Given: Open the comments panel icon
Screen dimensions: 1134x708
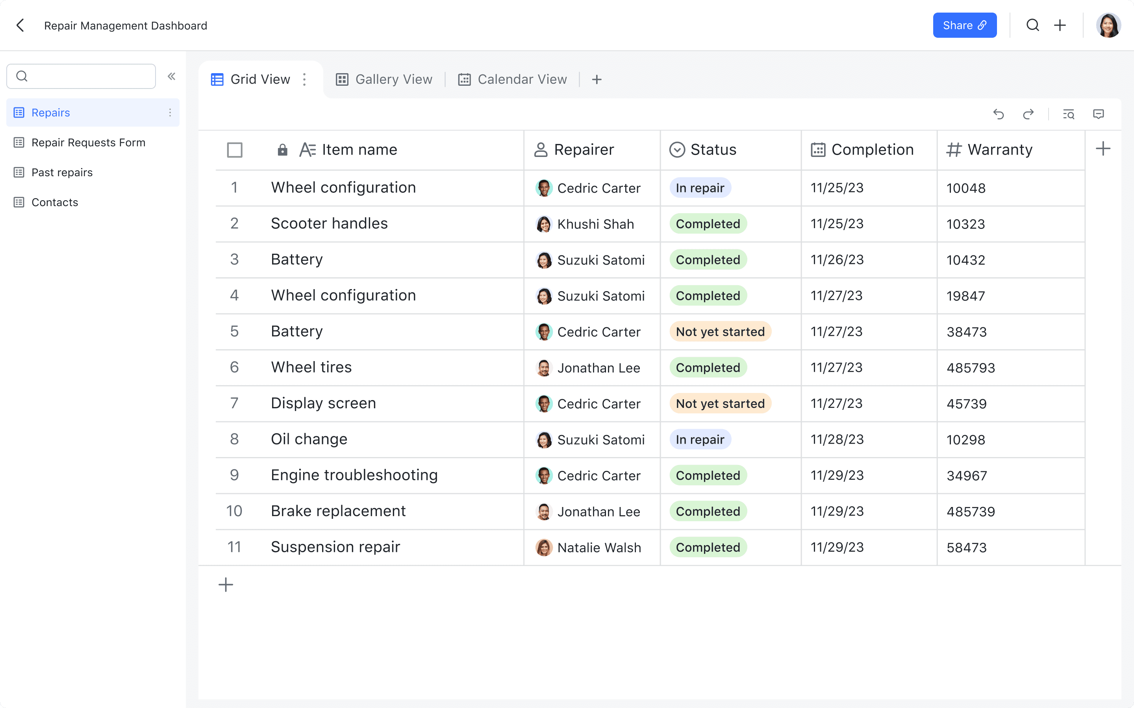Looking at the screenshot, I should pyautogui.click(x=1099, y=114).
